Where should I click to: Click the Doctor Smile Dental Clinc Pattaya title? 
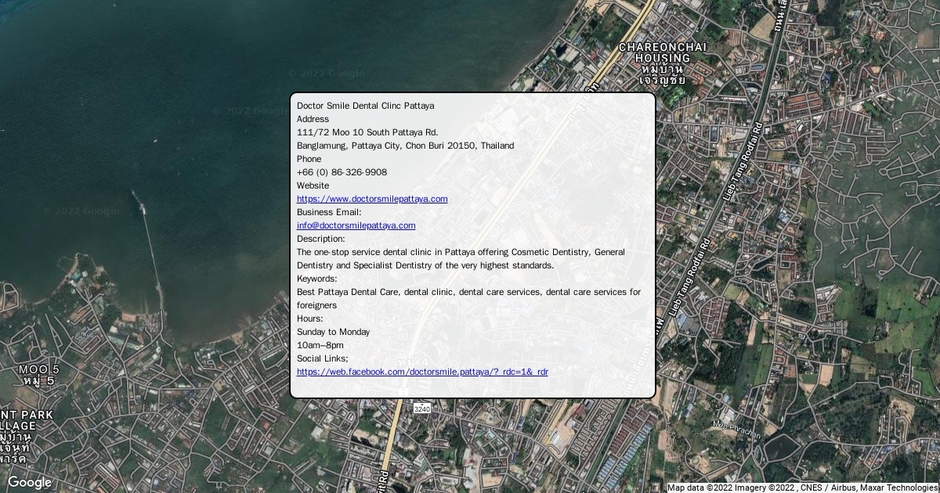[365, 106]
